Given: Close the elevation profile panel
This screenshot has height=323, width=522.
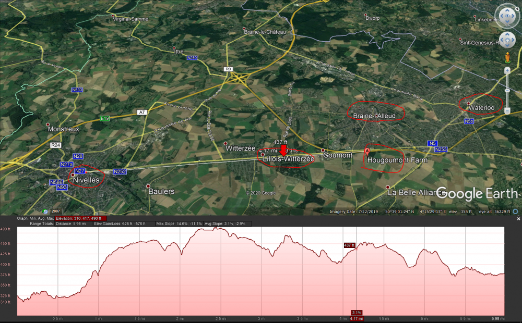Looking at the screenshot, I should coord(518,219).
